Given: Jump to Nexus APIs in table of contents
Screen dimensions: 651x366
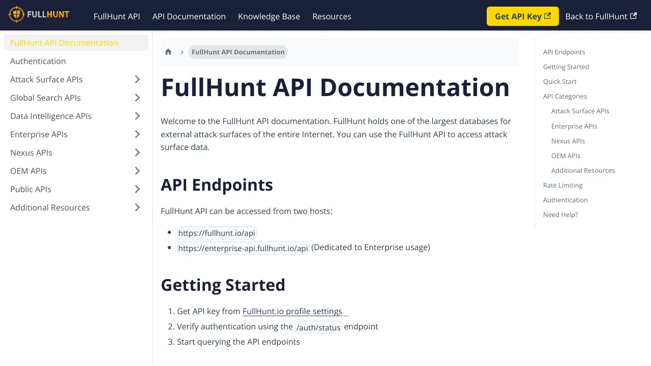Looking at the screenshot, I should coord(568,141).
